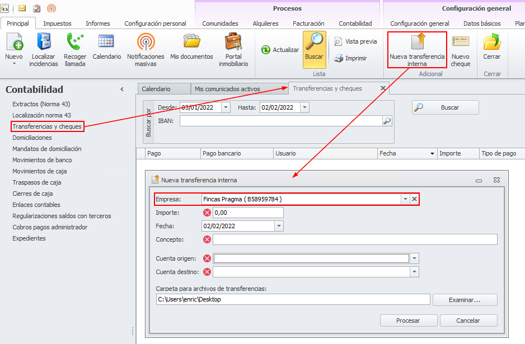The image size is (525, 344).
Task: Open the Calendario ribbon icon
Action: [x=106, y=43]
